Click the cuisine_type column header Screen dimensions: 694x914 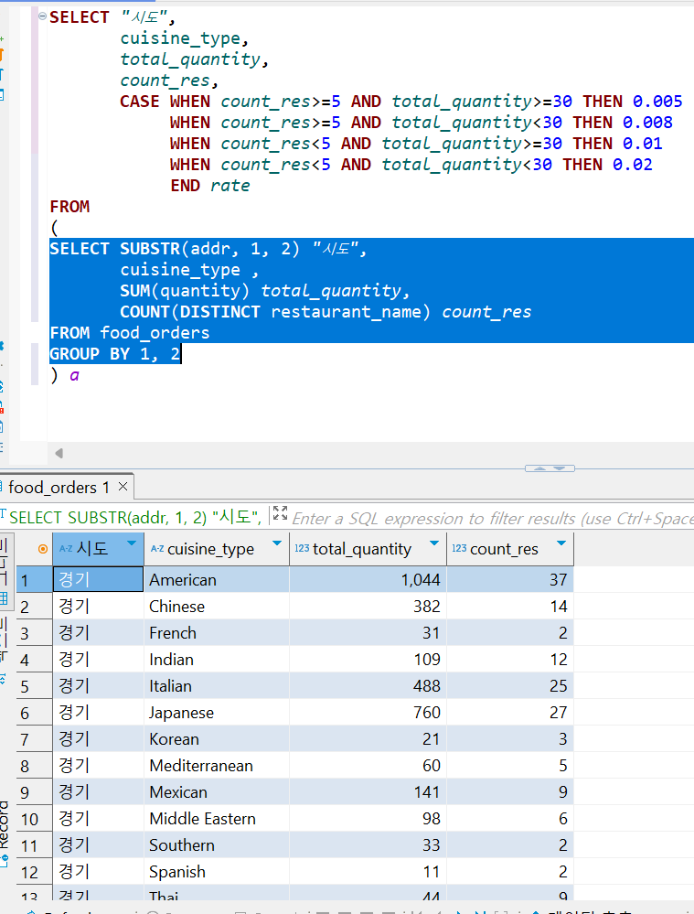[x=216, y=549]
